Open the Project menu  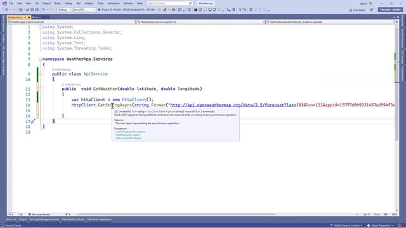[46, 3]
